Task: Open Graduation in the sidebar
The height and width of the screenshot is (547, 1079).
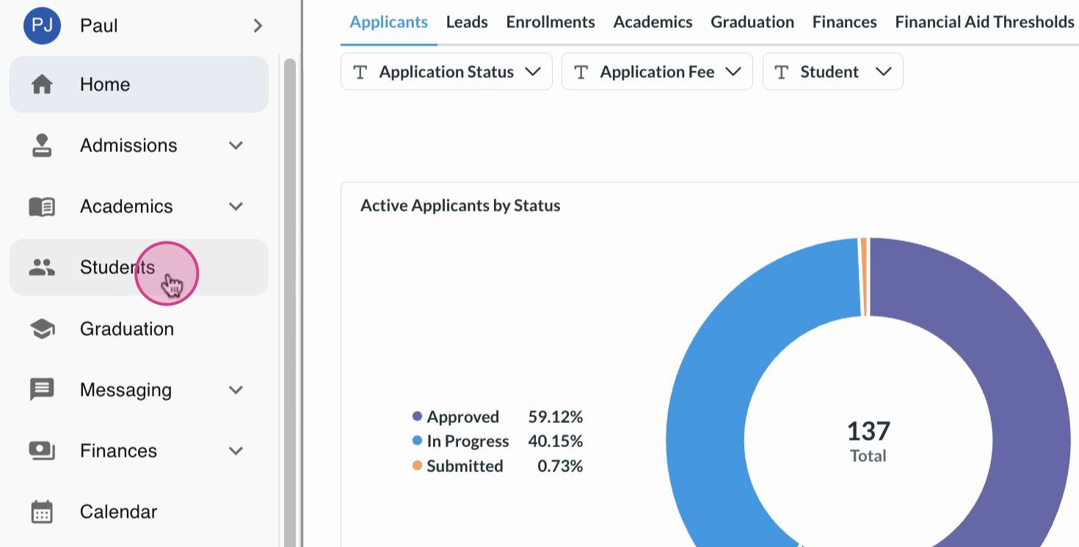Action: (139, 329)
